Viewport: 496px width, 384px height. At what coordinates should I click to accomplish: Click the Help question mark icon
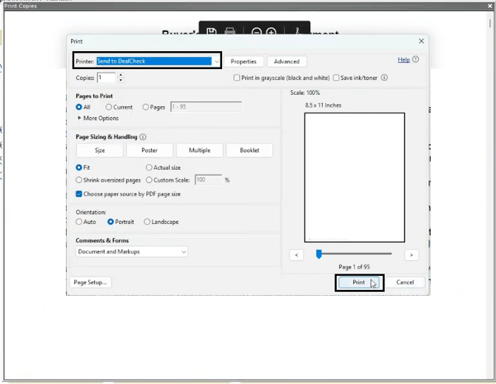(x=415, y=59)
